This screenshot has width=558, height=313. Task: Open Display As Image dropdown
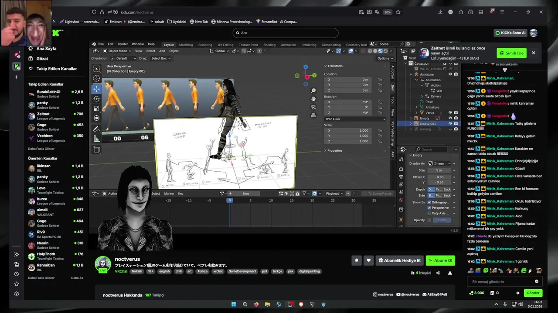(x=440, y=163)
